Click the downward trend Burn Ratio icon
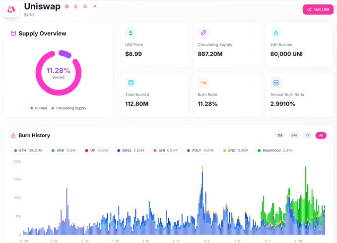 point(203,83)
